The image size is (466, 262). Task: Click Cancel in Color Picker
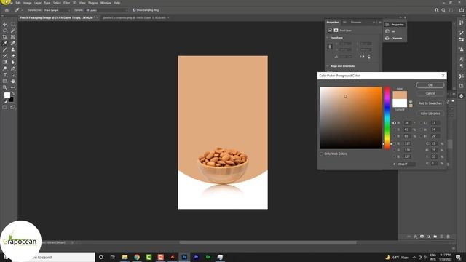[430, 93]
